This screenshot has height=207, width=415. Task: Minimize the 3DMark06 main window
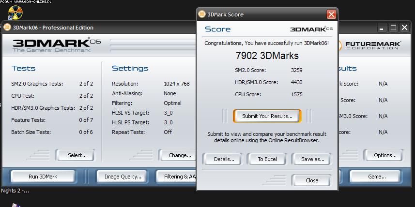[x=382, y=28]
